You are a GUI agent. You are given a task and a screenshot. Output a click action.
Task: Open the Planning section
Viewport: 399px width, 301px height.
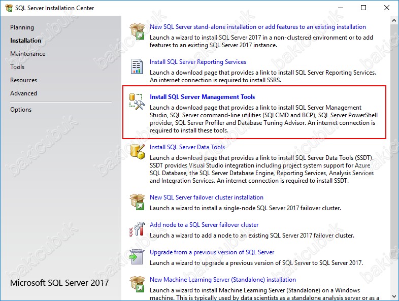pyautogui.click(x=22, y=27)
